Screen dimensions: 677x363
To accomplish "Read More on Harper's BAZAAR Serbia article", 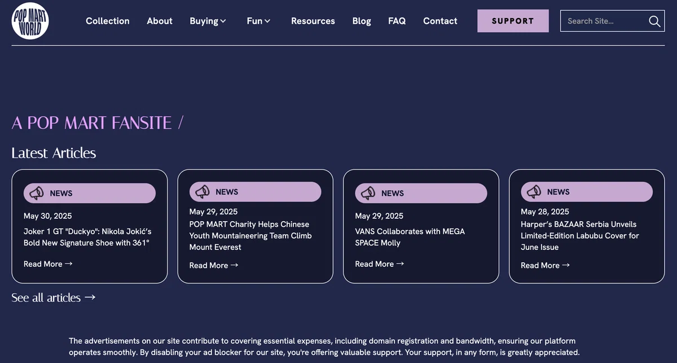I will coord(546,266).
